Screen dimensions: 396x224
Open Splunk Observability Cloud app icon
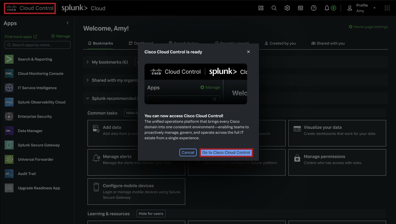tap(9, 102)
